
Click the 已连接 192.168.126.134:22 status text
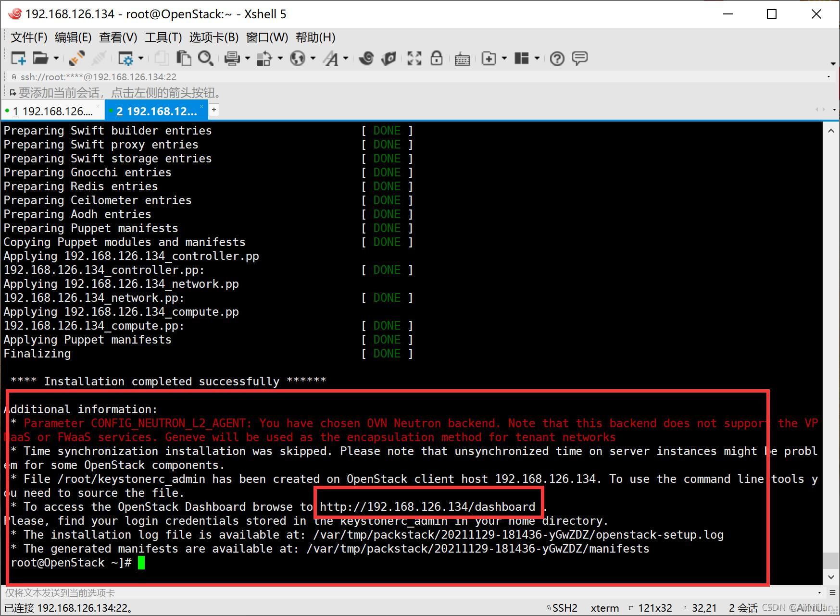[x=68, y=608]
